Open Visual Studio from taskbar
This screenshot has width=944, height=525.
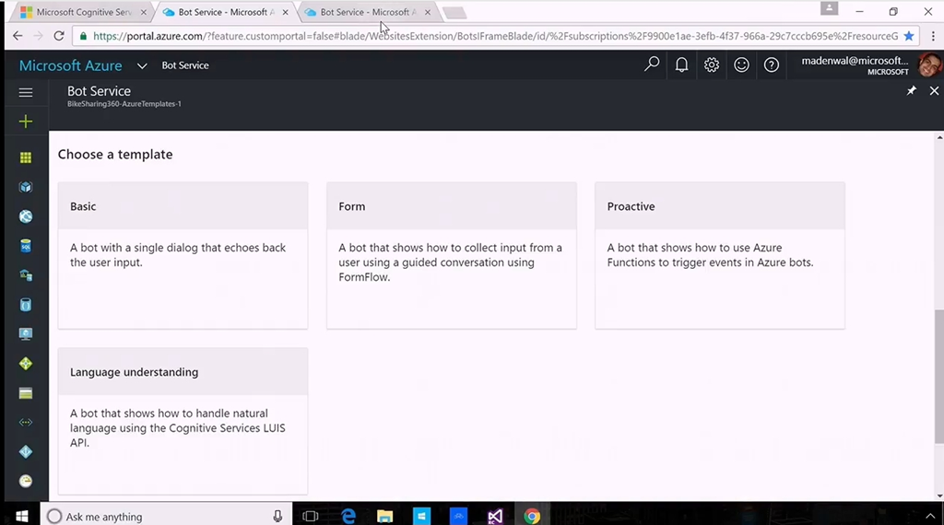coord(495,516)
